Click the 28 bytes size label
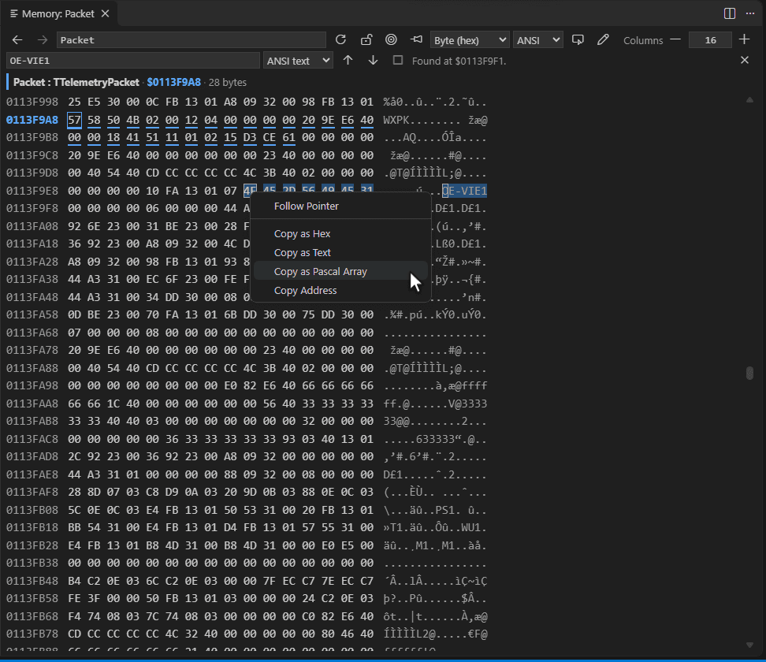 point(228,82)
